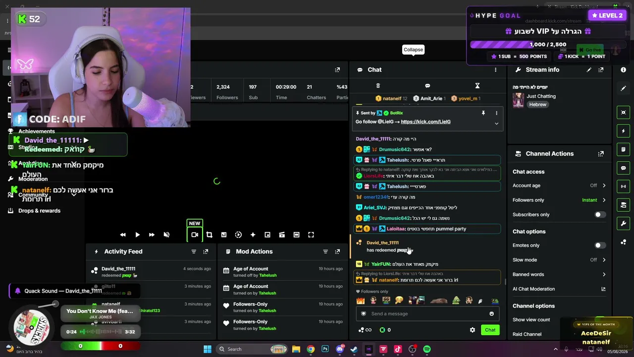Image resolution: width=634 pixels, height=357 pixels.
Task: Pop out the Stream info panel
Action: (601, 70)
